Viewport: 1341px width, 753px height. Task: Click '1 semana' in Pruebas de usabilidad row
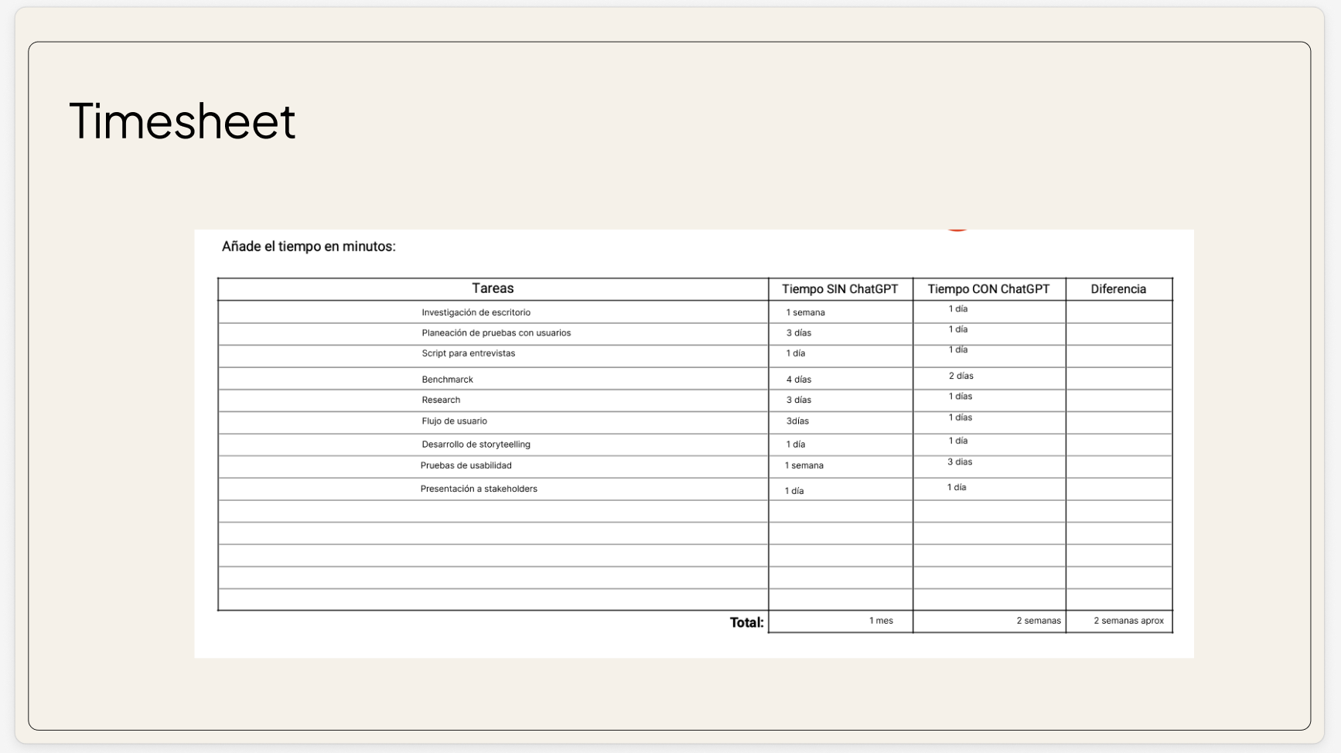(804, 465)
